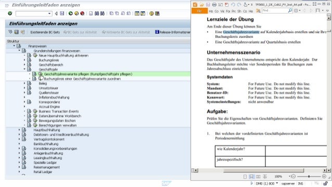332x187 pixels.
Task: Click the PDF reader Undo icon
Action: [233, 5]
